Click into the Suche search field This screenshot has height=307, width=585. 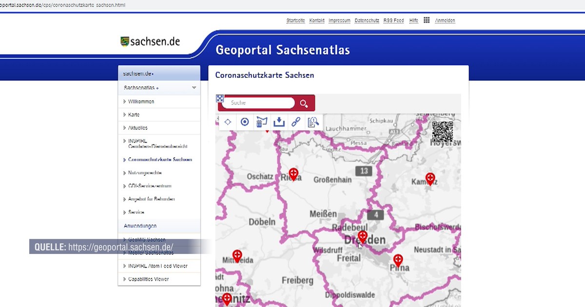tap(258, 103)
